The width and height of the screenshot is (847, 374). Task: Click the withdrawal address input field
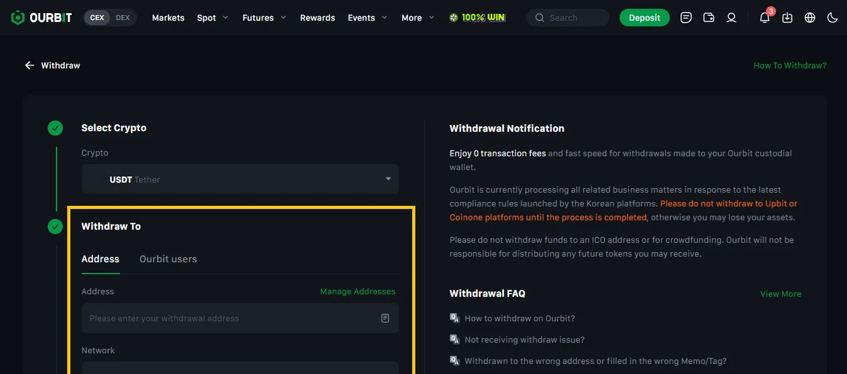coord(240,318)
